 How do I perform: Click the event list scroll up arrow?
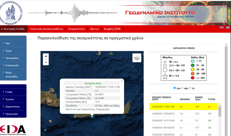click(x=220, y=105)
